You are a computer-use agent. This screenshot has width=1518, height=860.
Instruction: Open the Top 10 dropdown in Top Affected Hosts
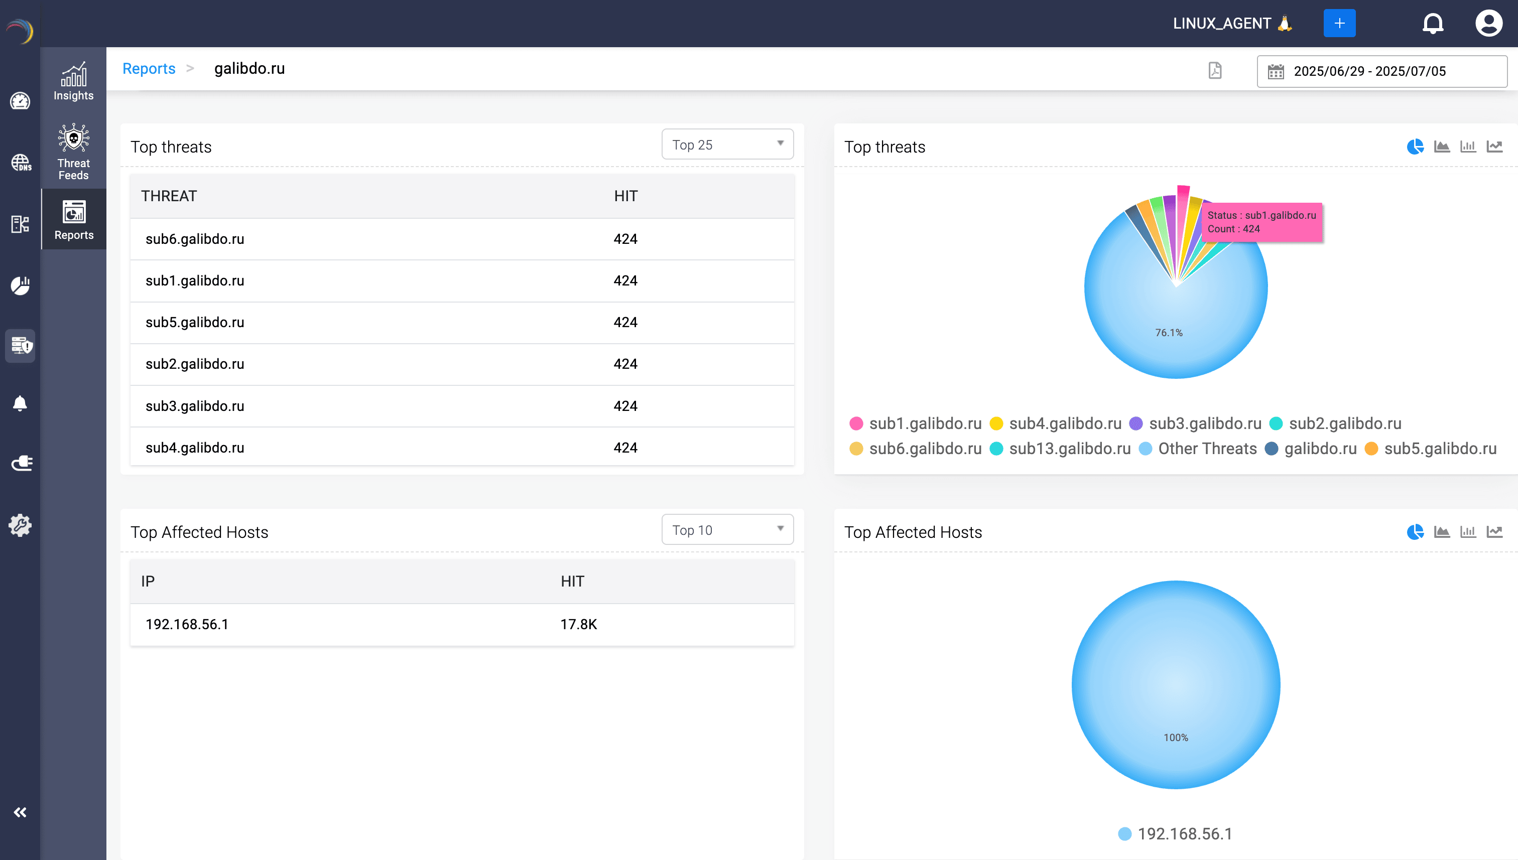pyautogui.click(x=727, y=529)
